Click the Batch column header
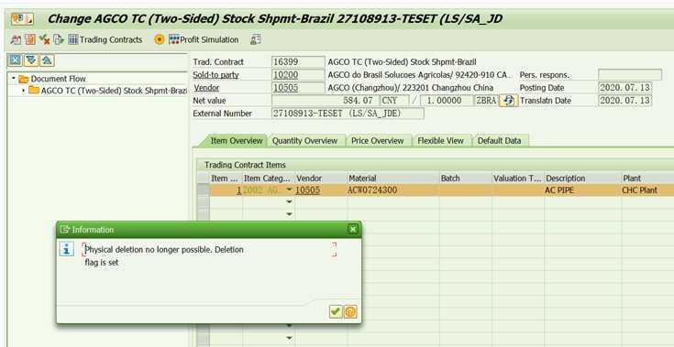The height and width of the screenshot is (347, 674). [x=465, y=178]
